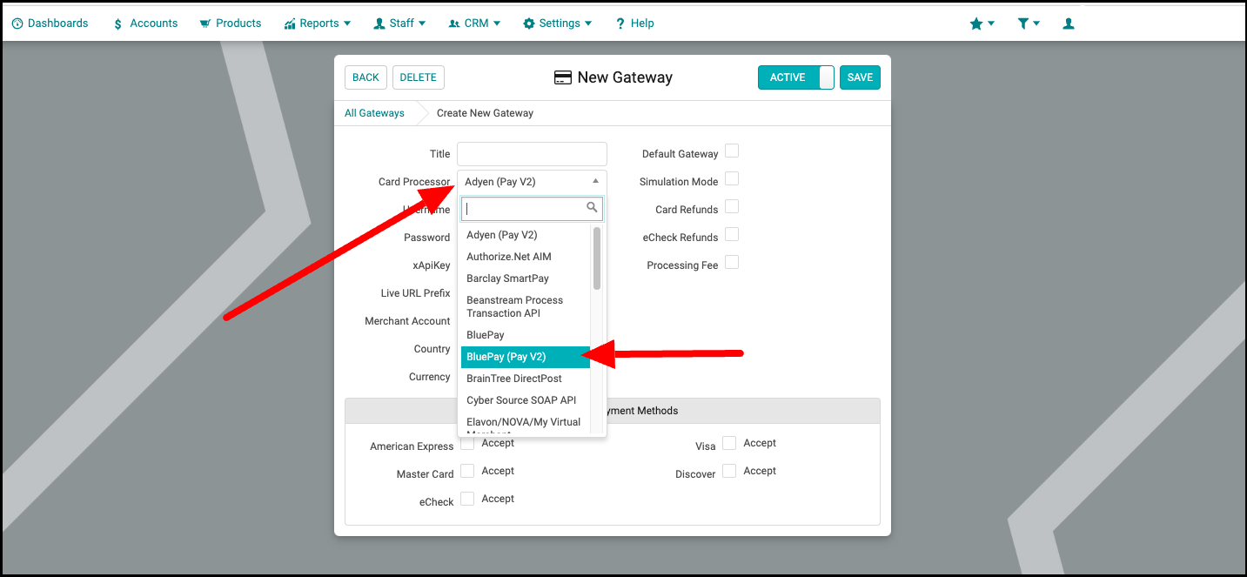
Task: Click the user profile icon
Action: [x=1069, y=23]
